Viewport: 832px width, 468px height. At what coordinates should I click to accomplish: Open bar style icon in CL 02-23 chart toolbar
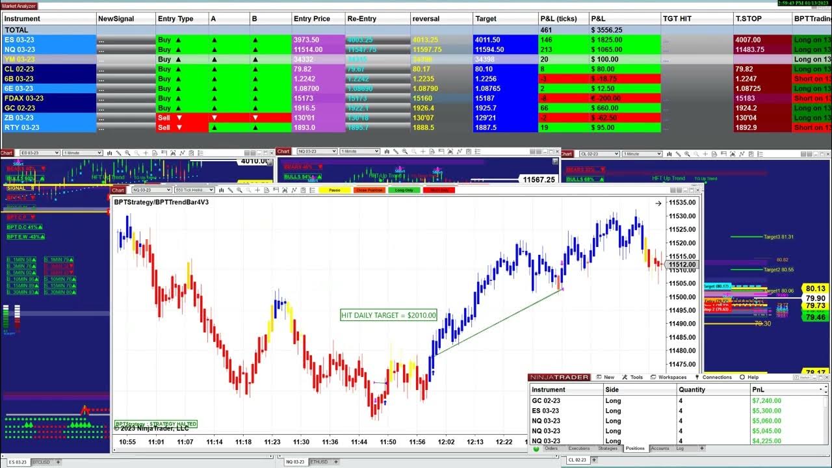(669, 153)
